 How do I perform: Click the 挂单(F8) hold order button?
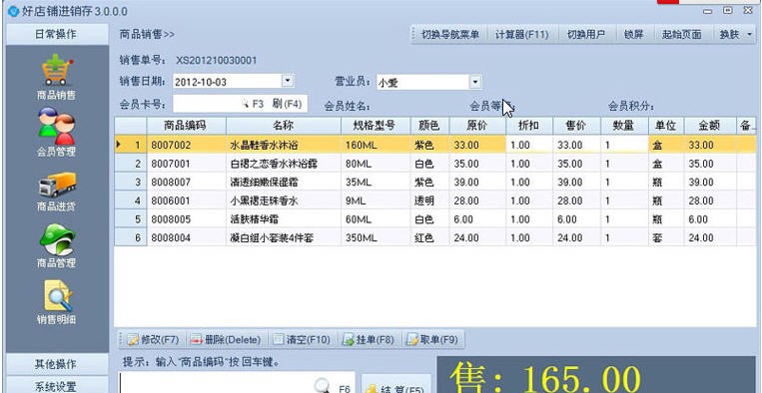368,339
